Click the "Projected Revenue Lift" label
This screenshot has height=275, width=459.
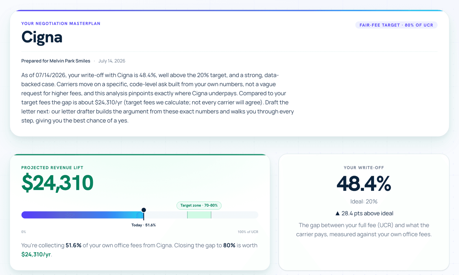(x=52, y=168)
